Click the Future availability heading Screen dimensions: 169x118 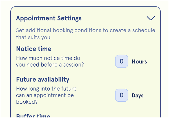click(43, 79)
